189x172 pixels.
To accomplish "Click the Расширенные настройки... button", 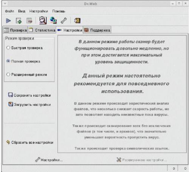I will coord(142,160).
